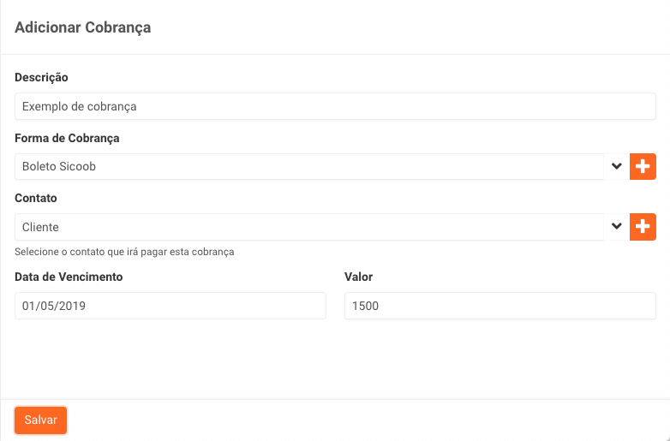Click the Descrição field label

tap(41, 77)
